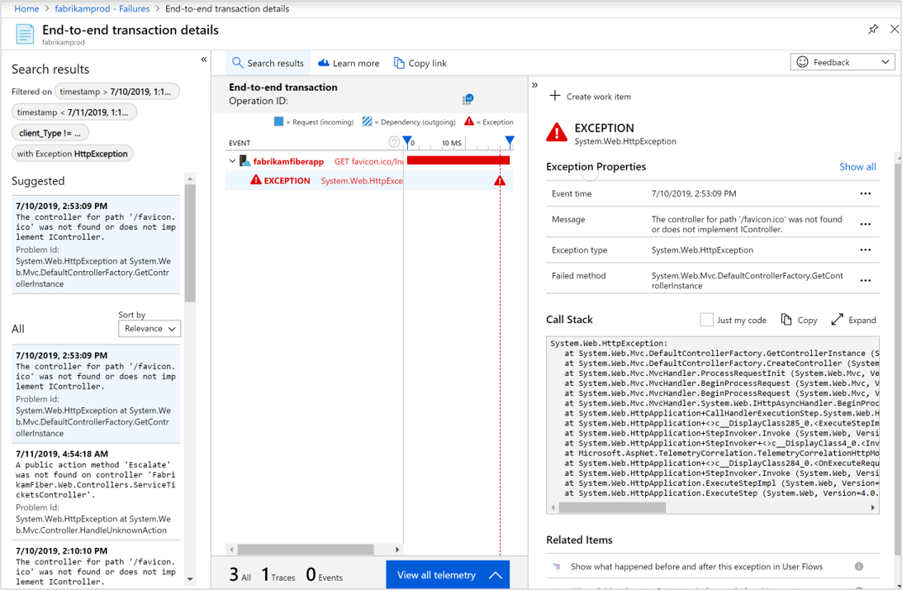Open the 7/10/2019, 2:10:10 PM search result

(x=96, y=566)
